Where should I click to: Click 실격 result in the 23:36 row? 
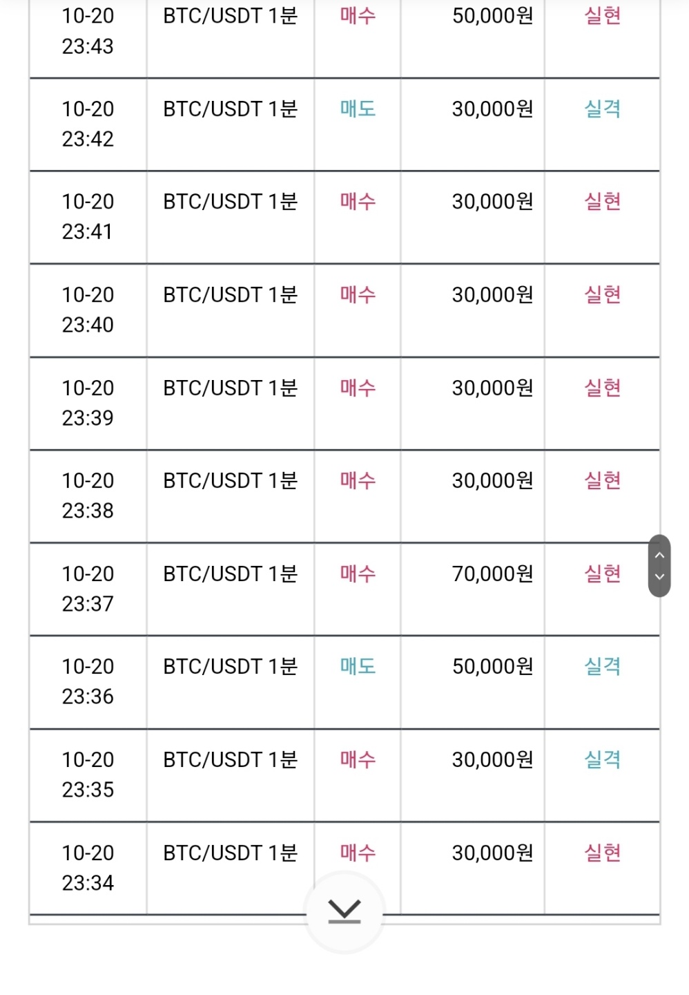pos(602,666)
